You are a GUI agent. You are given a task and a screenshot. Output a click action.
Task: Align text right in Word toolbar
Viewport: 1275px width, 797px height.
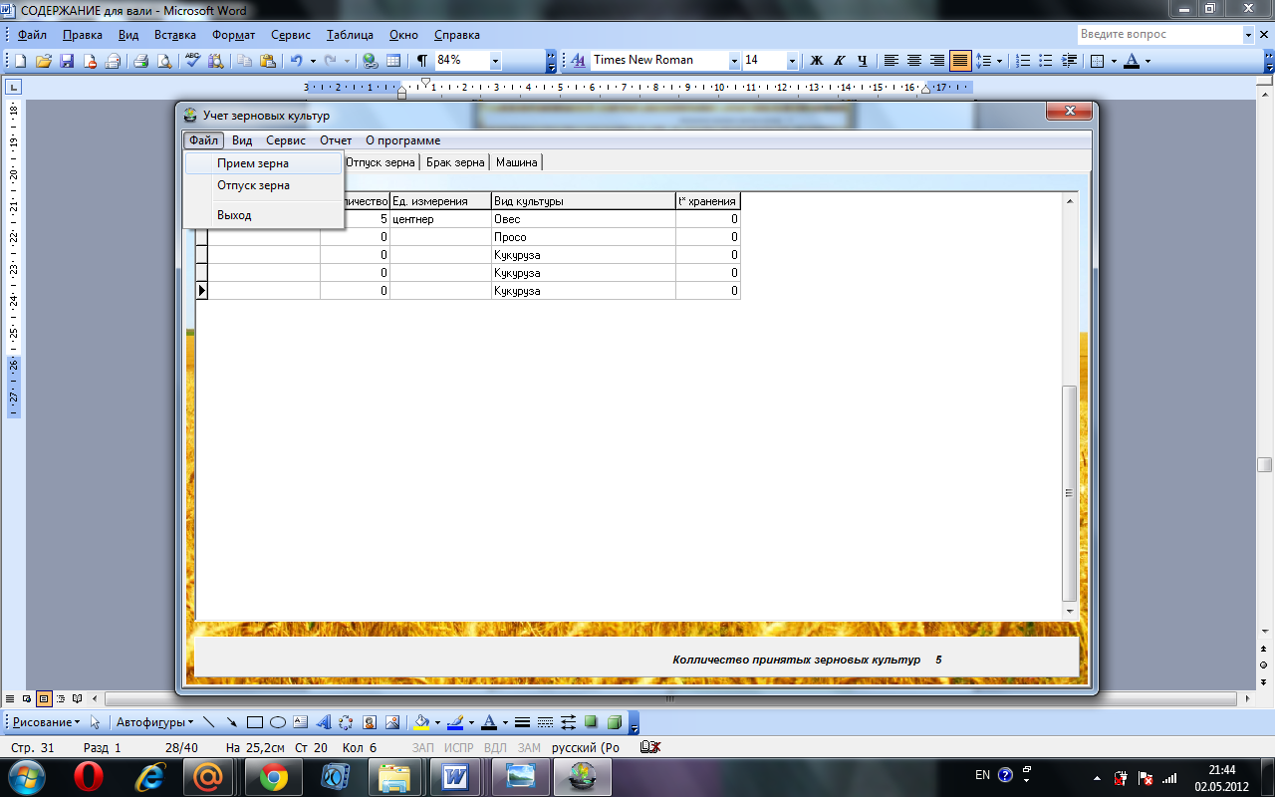coord(937,61)
